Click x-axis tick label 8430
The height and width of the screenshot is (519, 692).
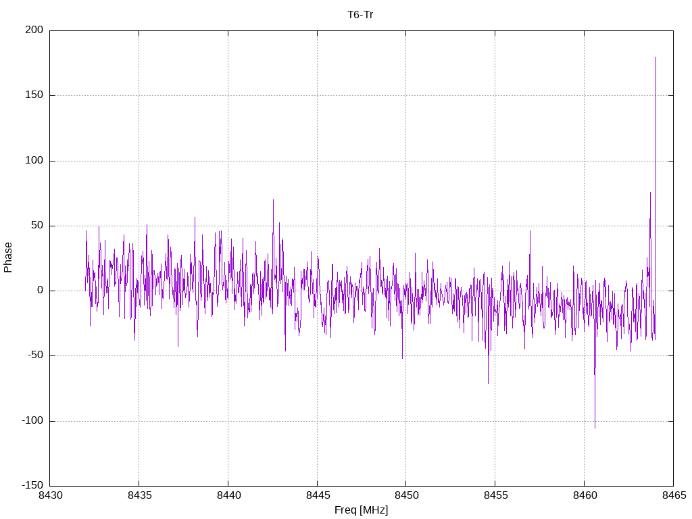tap(51, 495)
